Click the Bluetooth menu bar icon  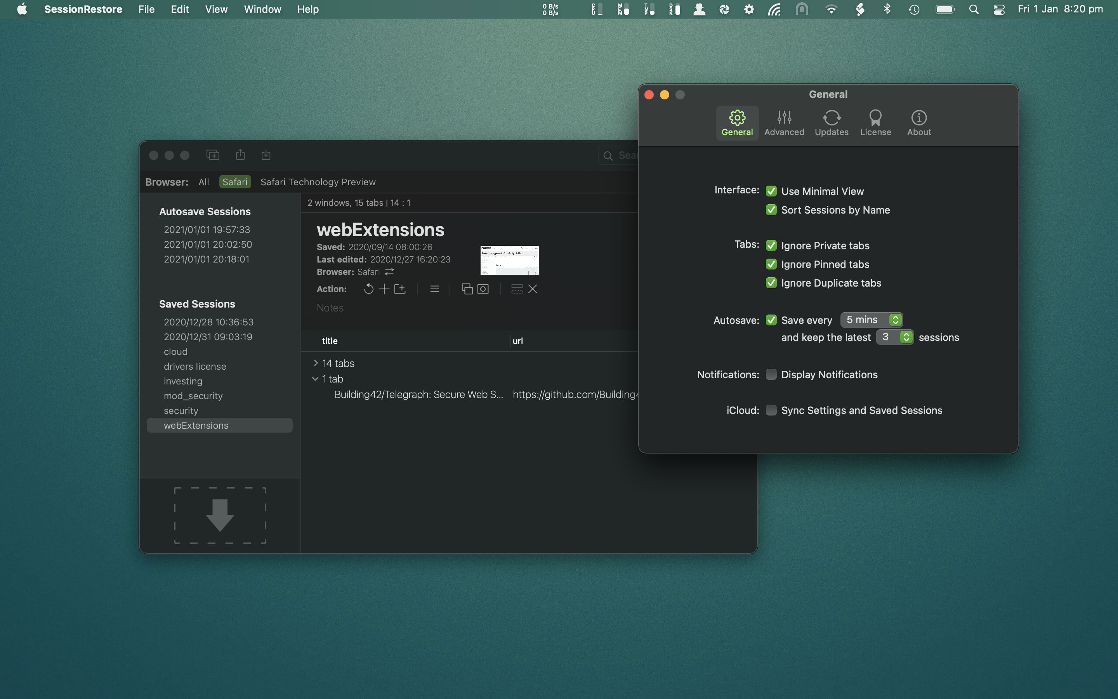coord(887,9)
